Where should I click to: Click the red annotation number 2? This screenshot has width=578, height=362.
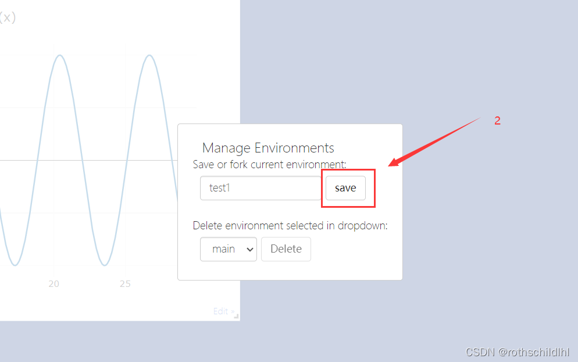(497, 121)
